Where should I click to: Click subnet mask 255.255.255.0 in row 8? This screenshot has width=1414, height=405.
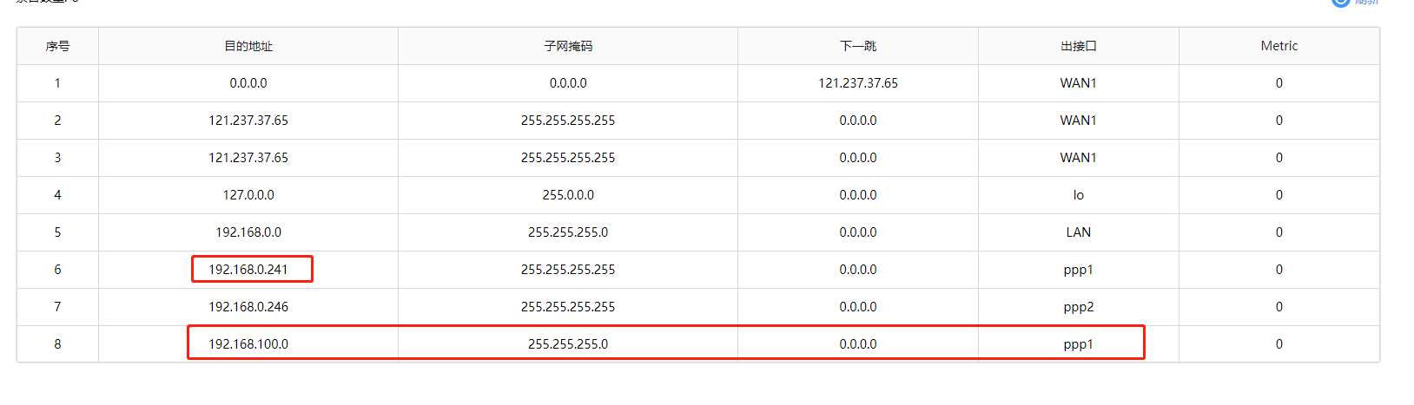(x=568, y=344)
